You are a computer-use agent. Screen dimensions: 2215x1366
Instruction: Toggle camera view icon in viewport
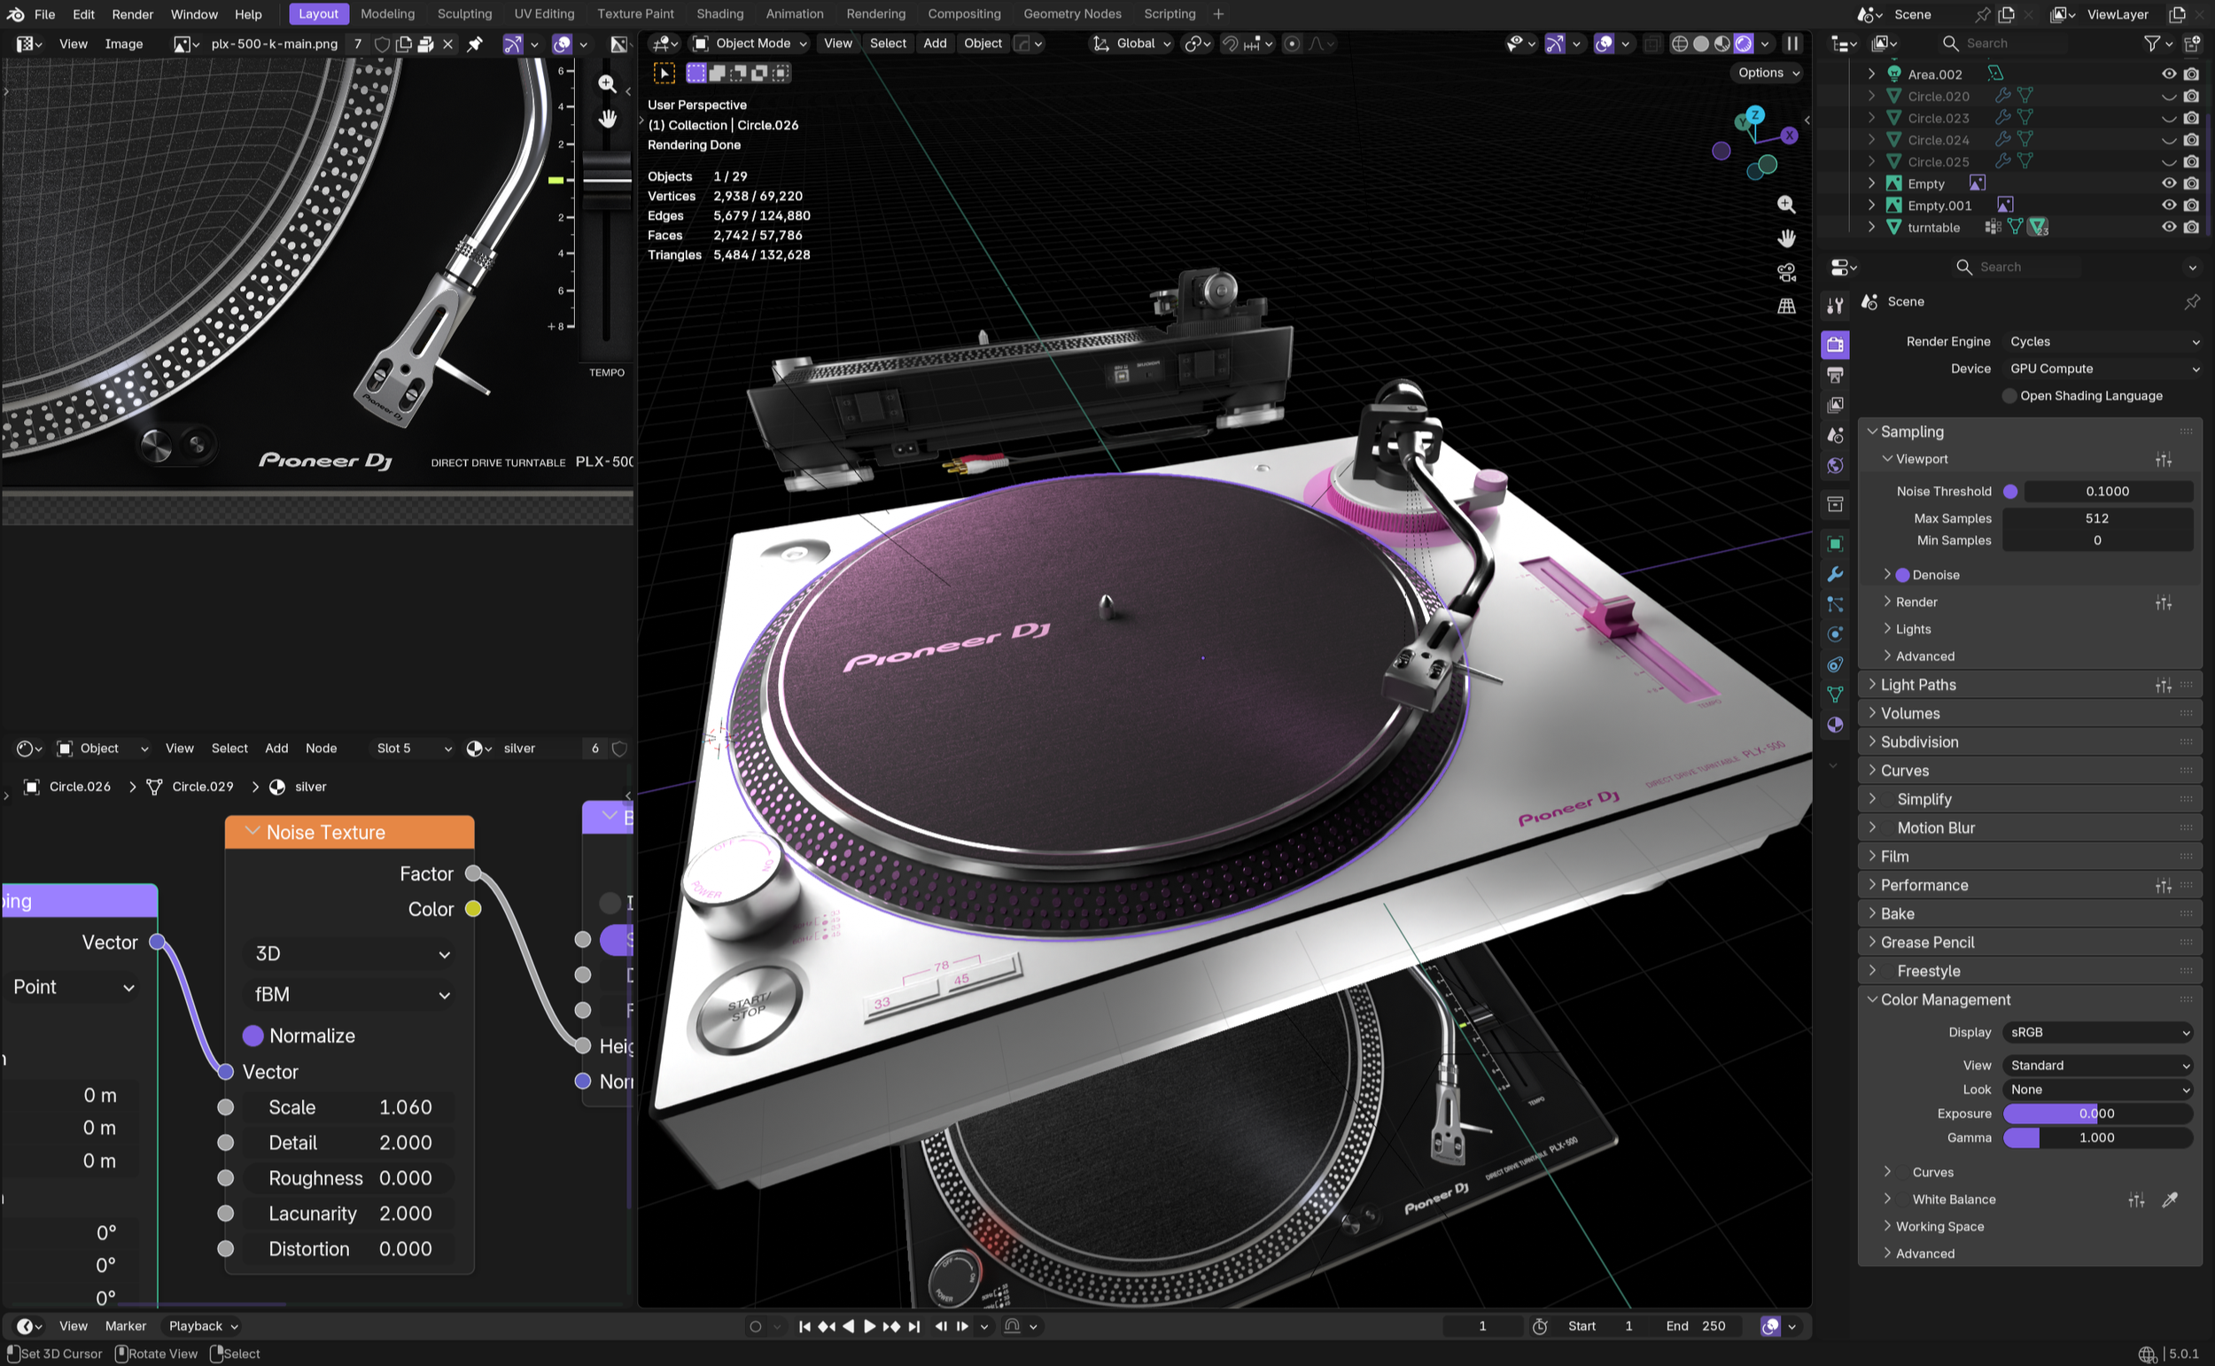click(1786, 272)
